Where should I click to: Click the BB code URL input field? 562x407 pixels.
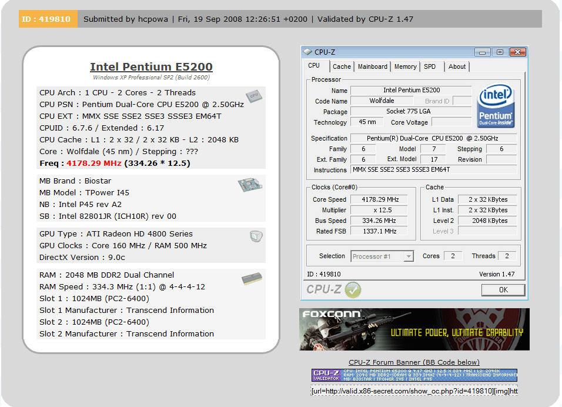click(414, 391)
